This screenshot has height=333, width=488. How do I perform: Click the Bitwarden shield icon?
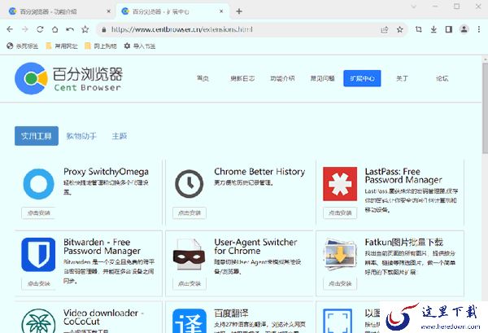pyautogui.click(x=38, y=254)
